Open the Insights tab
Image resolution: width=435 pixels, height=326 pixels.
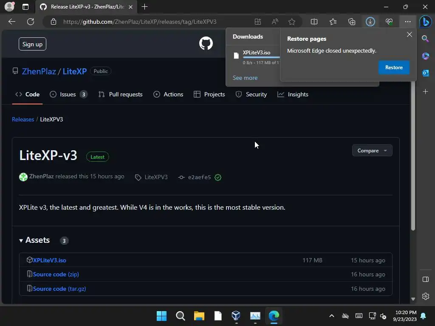[x=293, y=95]
